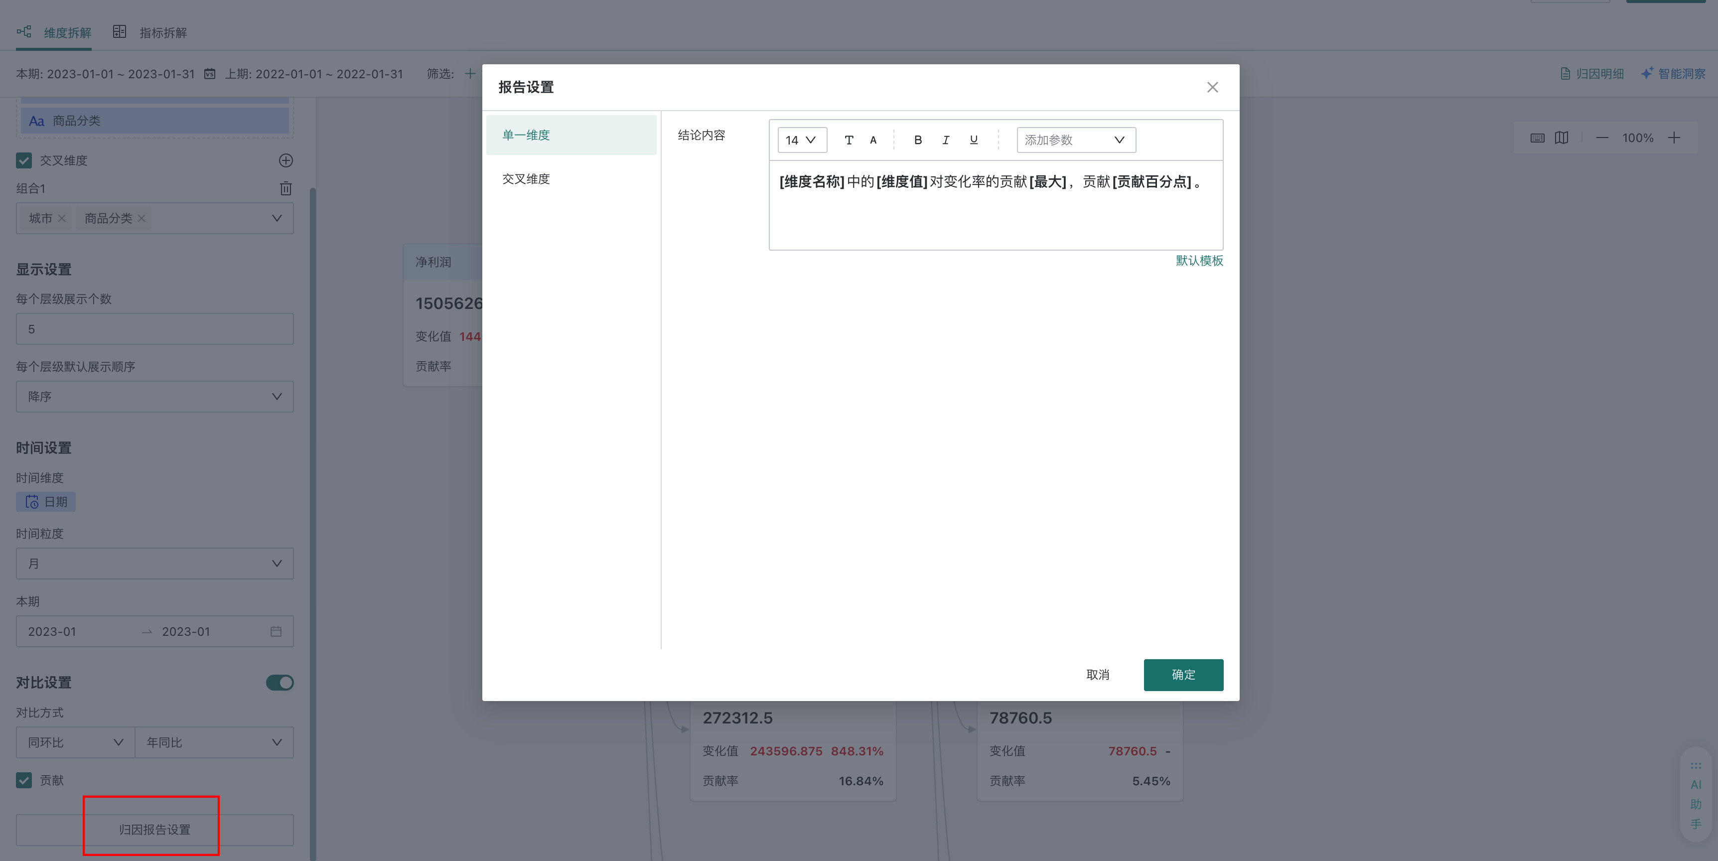1718x861 pixels.
Task: Remove the 城市 tag from 组合1
Action: coord(61,218)
